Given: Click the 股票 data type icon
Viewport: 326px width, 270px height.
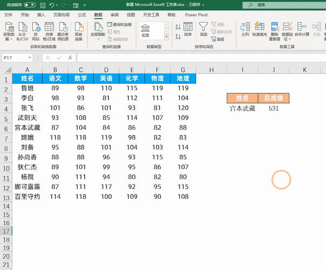Looking at the screenshot, I should [x=145, y=31].
